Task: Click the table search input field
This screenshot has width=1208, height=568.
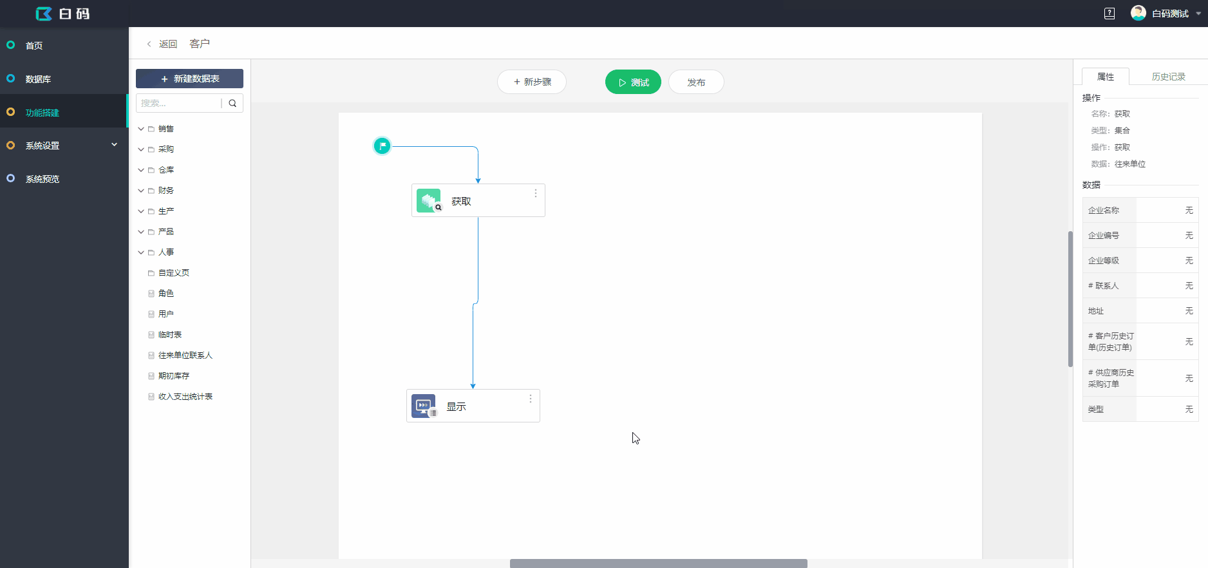Action: [x=178, y=103]
